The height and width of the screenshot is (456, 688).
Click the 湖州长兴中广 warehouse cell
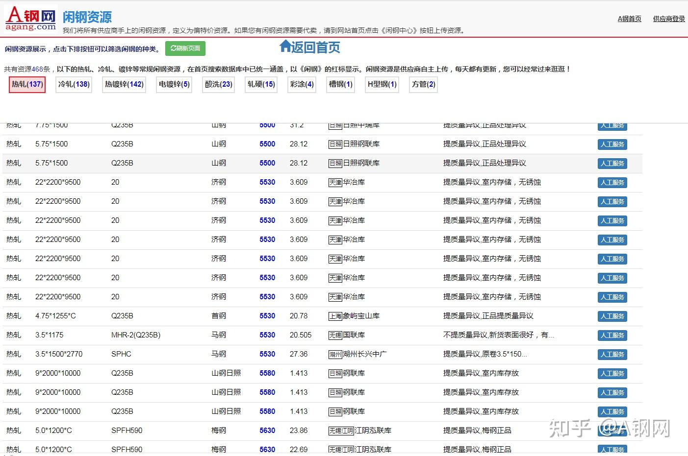357,354
